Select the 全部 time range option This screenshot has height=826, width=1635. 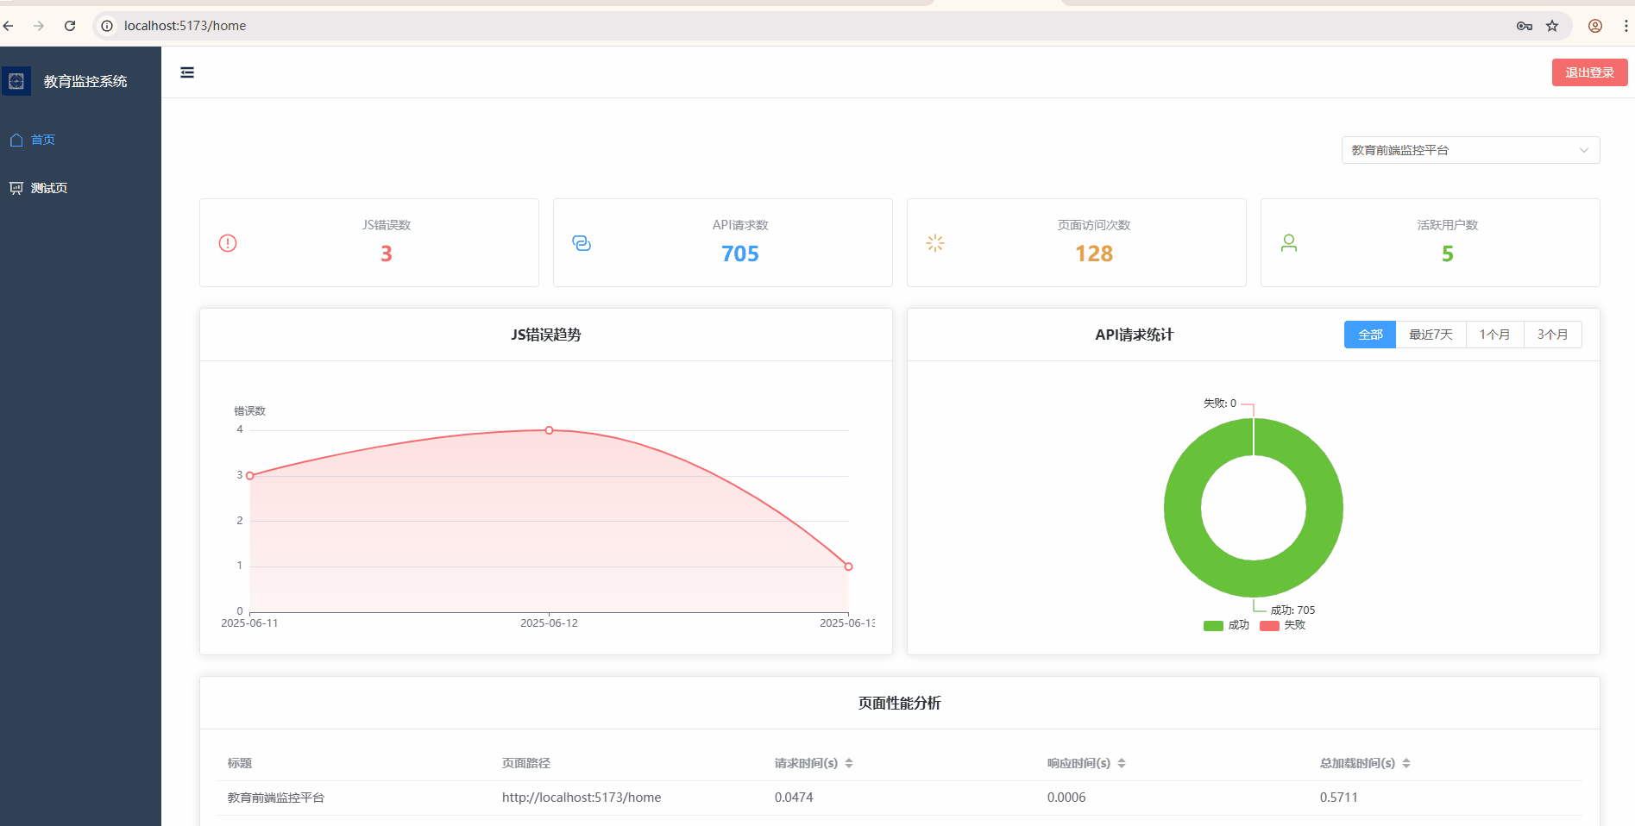coord(1370,335)
